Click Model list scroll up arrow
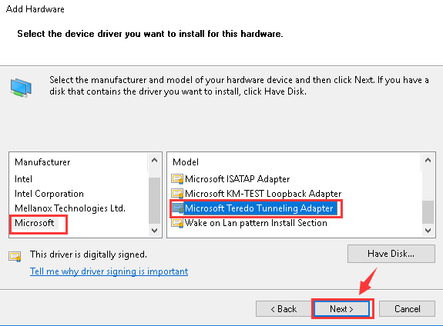The height and width of the screenshot is (326, 443). [x=428, y=161]
